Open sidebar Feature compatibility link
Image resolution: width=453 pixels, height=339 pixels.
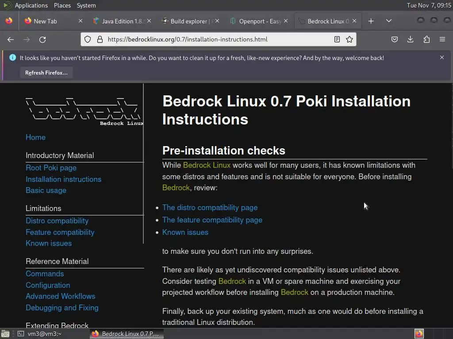(x=60, y=232)
